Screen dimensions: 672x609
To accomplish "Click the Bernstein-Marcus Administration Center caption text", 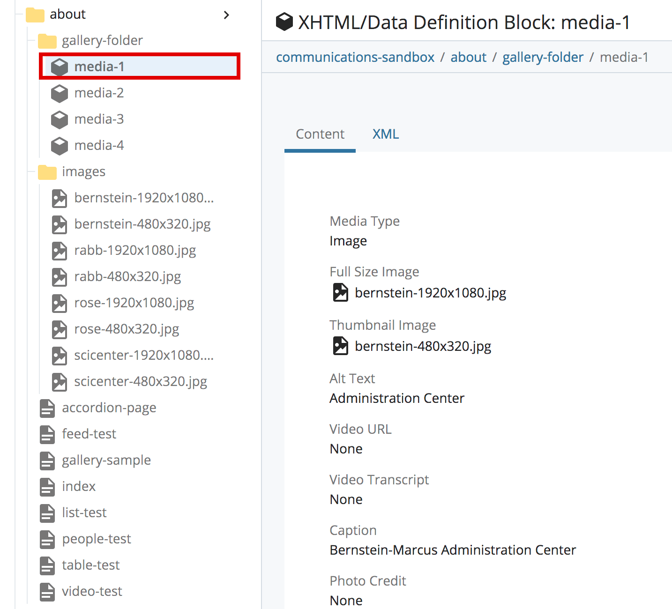I will (x=453, y=550).
